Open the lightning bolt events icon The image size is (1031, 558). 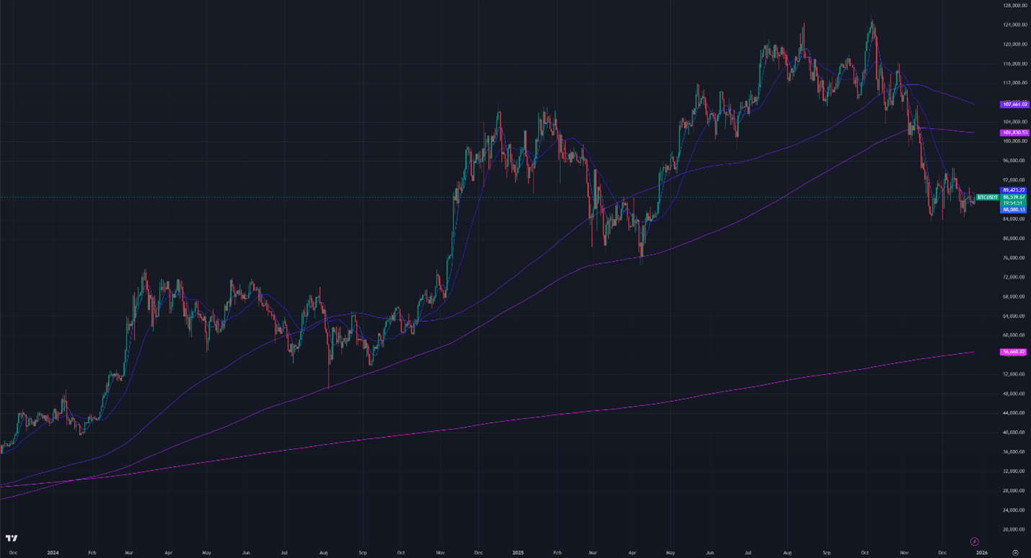pyautogui.click(x=975, y=541)
